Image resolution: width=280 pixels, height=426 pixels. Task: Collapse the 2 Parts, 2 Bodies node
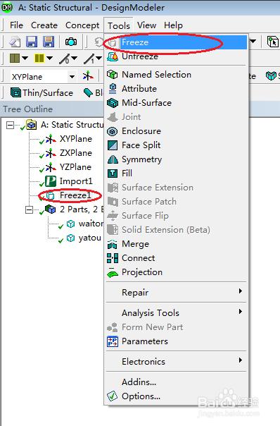(29, 210)
